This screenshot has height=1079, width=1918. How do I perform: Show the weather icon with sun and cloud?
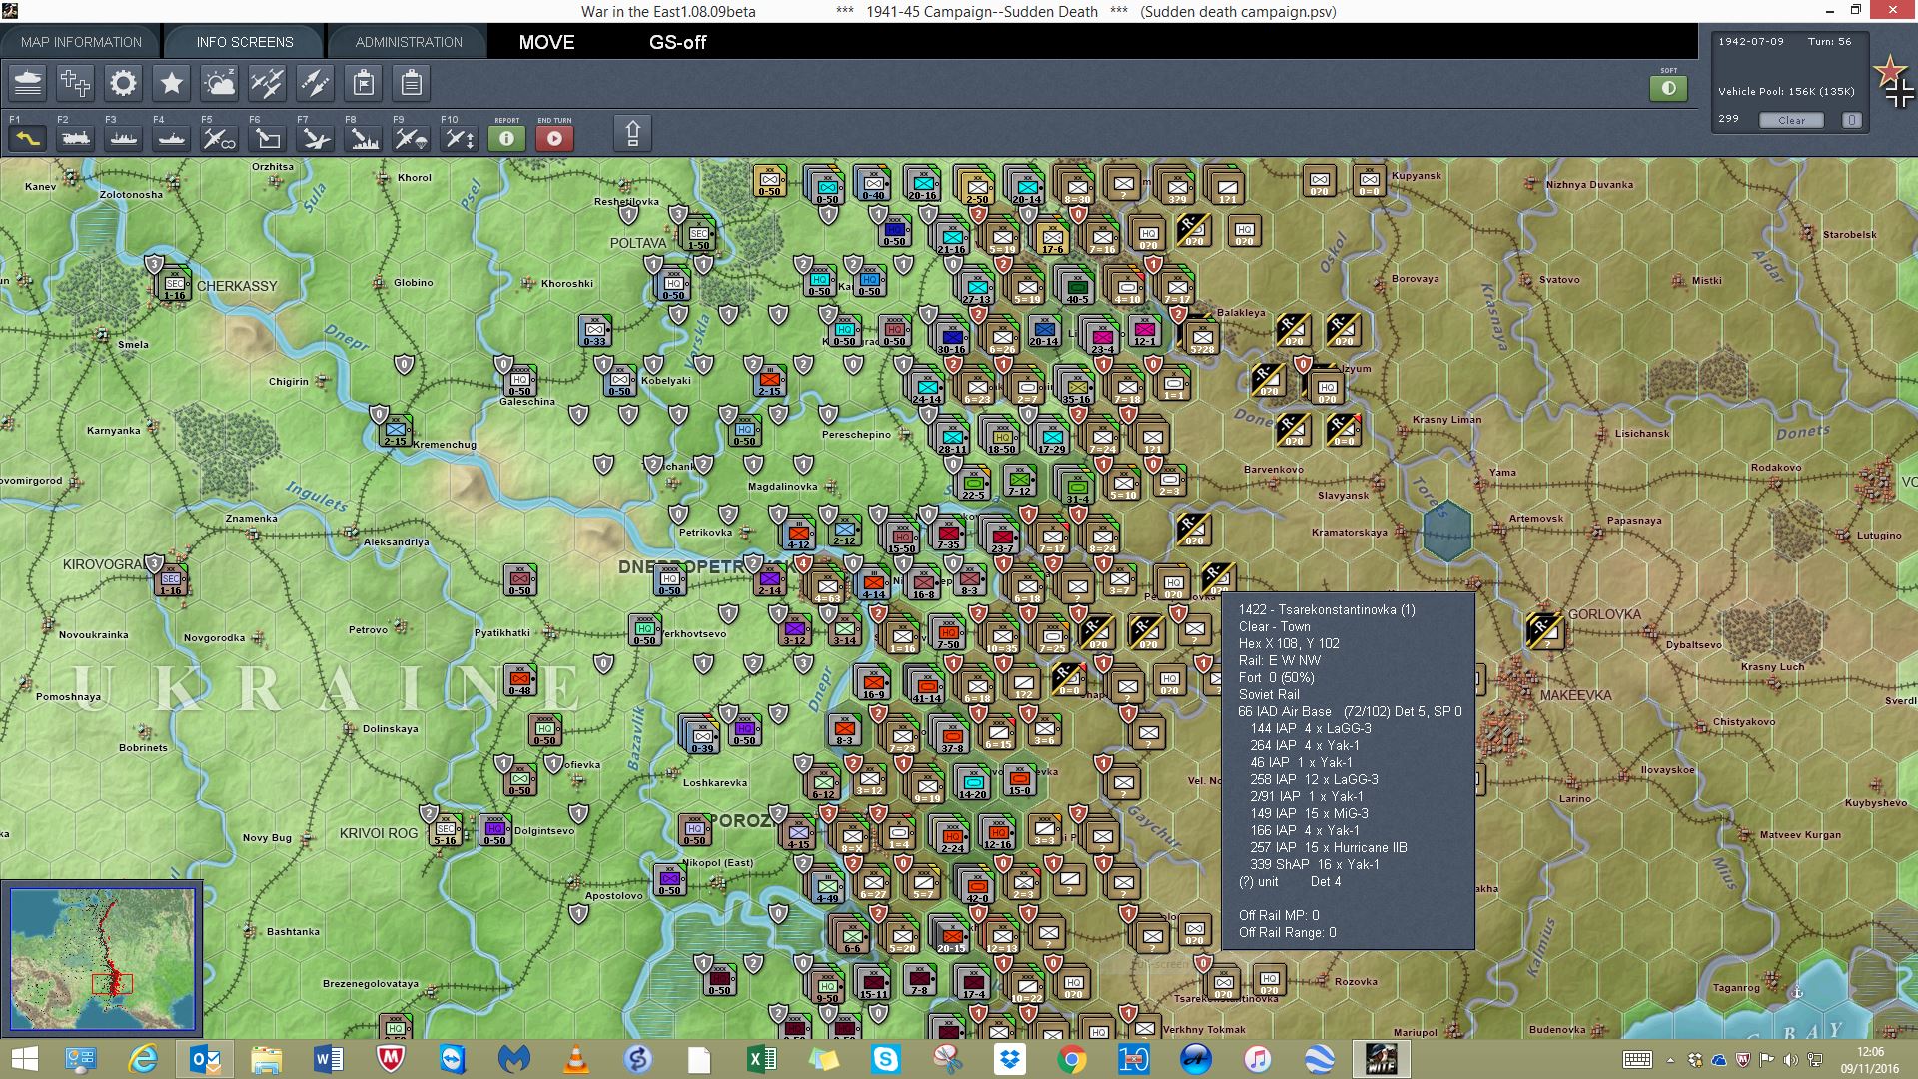click(x=220, y=83)
